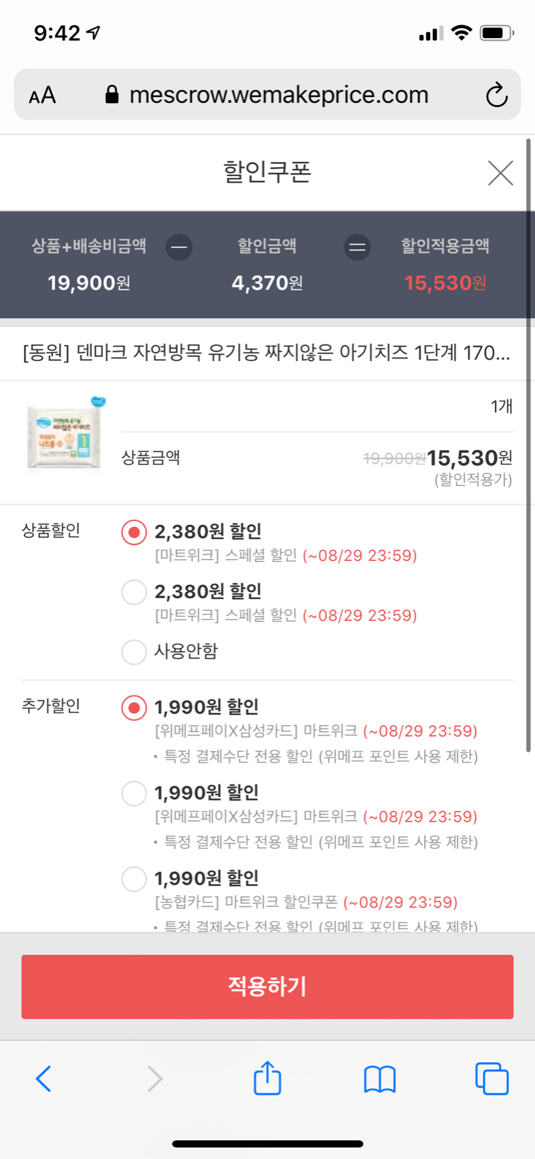Select 농협카드 마트위크 할인쿠폰 radio option

[134, 879]
